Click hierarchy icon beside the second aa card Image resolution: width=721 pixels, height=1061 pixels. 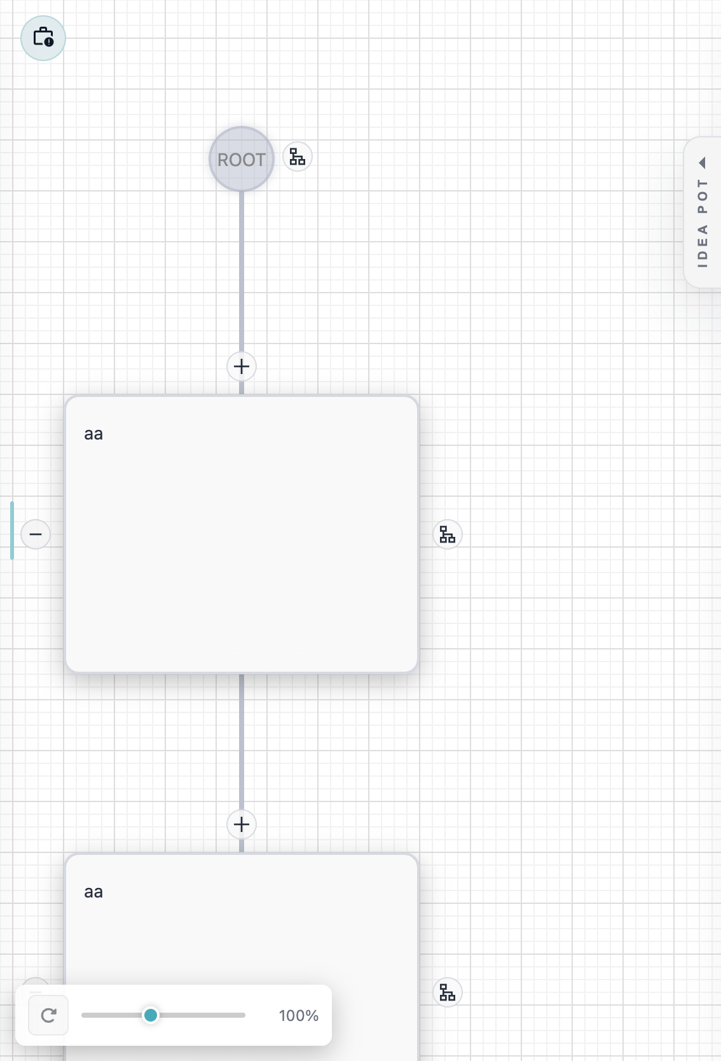448,992
